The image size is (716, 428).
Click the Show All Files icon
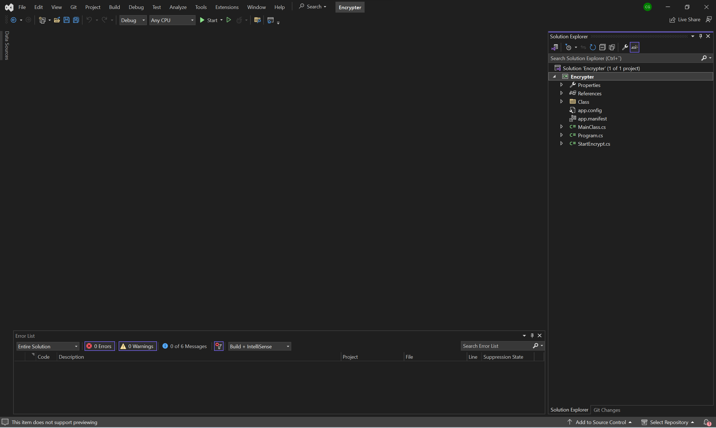click(612, 47)
